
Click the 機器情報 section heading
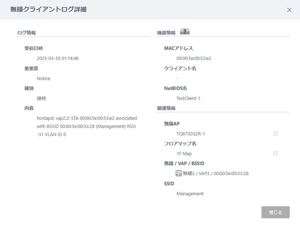coord(166,33)
